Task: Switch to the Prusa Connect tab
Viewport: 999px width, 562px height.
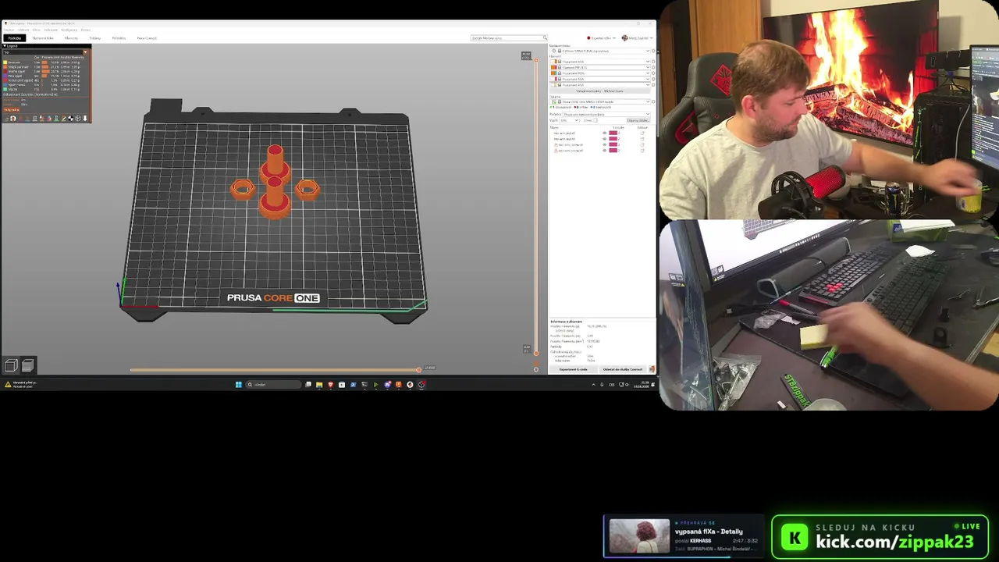Action: pyautogui.click(x=147, y=38)
